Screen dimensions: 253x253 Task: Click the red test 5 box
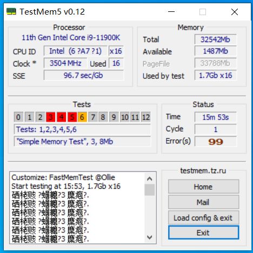(x=72, y=117)
